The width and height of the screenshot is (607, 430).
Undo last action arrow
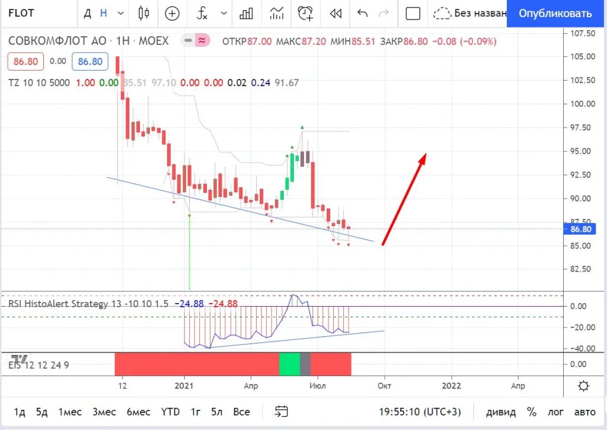click(362, 14)
